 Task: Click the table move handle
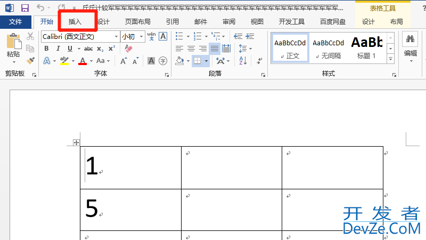[76, 142]
